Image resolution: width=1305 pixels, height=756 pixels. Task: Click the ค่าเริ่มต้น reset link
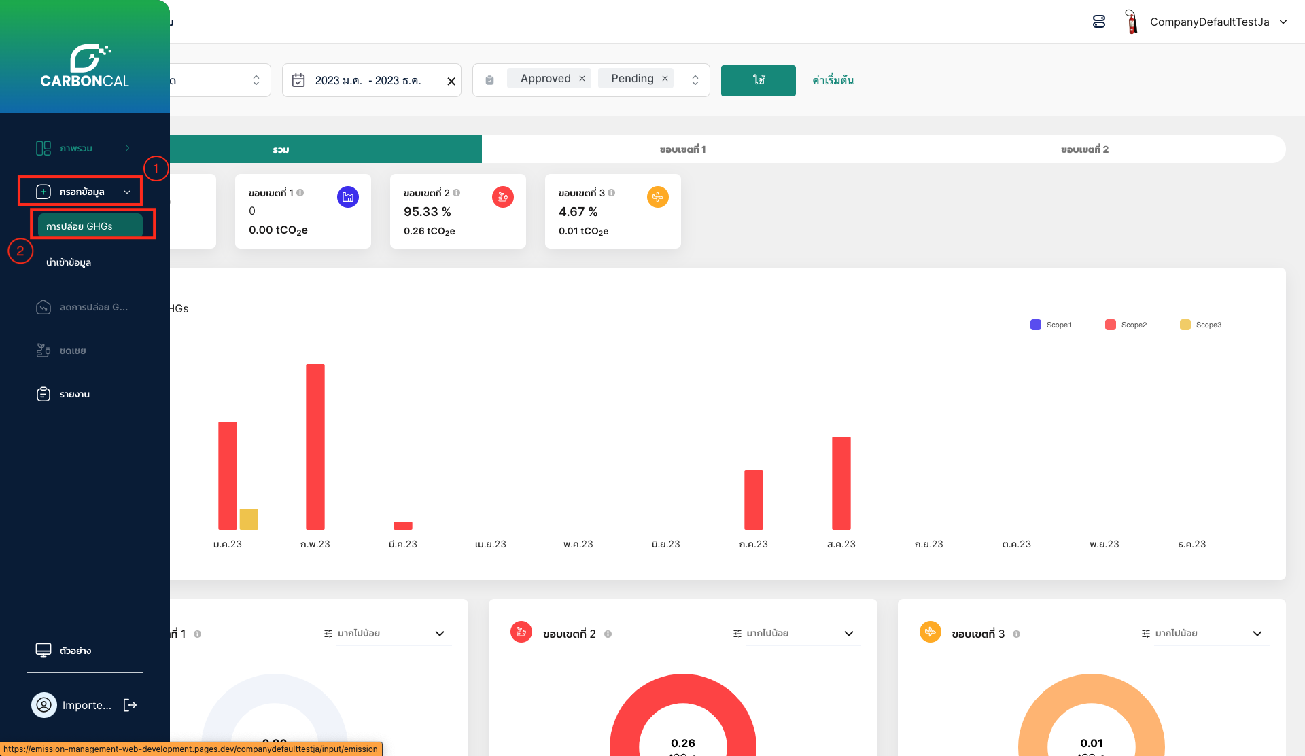833,80
